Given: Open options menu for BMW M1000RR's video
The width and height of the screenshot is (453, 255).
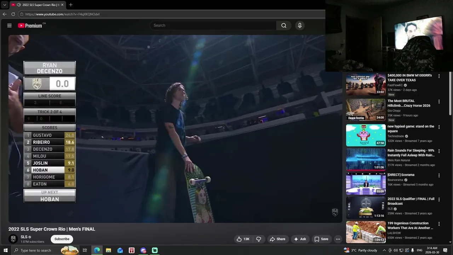Looking at the screenshot, I should [x=439, y=76].
